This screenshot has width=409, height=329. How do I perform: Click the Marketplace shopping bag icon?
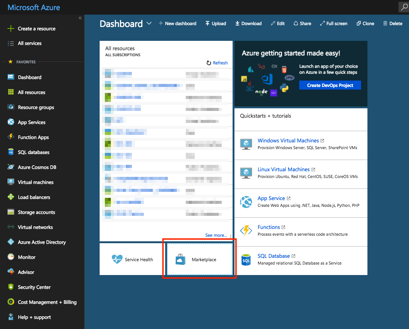(x=181, y=259)
